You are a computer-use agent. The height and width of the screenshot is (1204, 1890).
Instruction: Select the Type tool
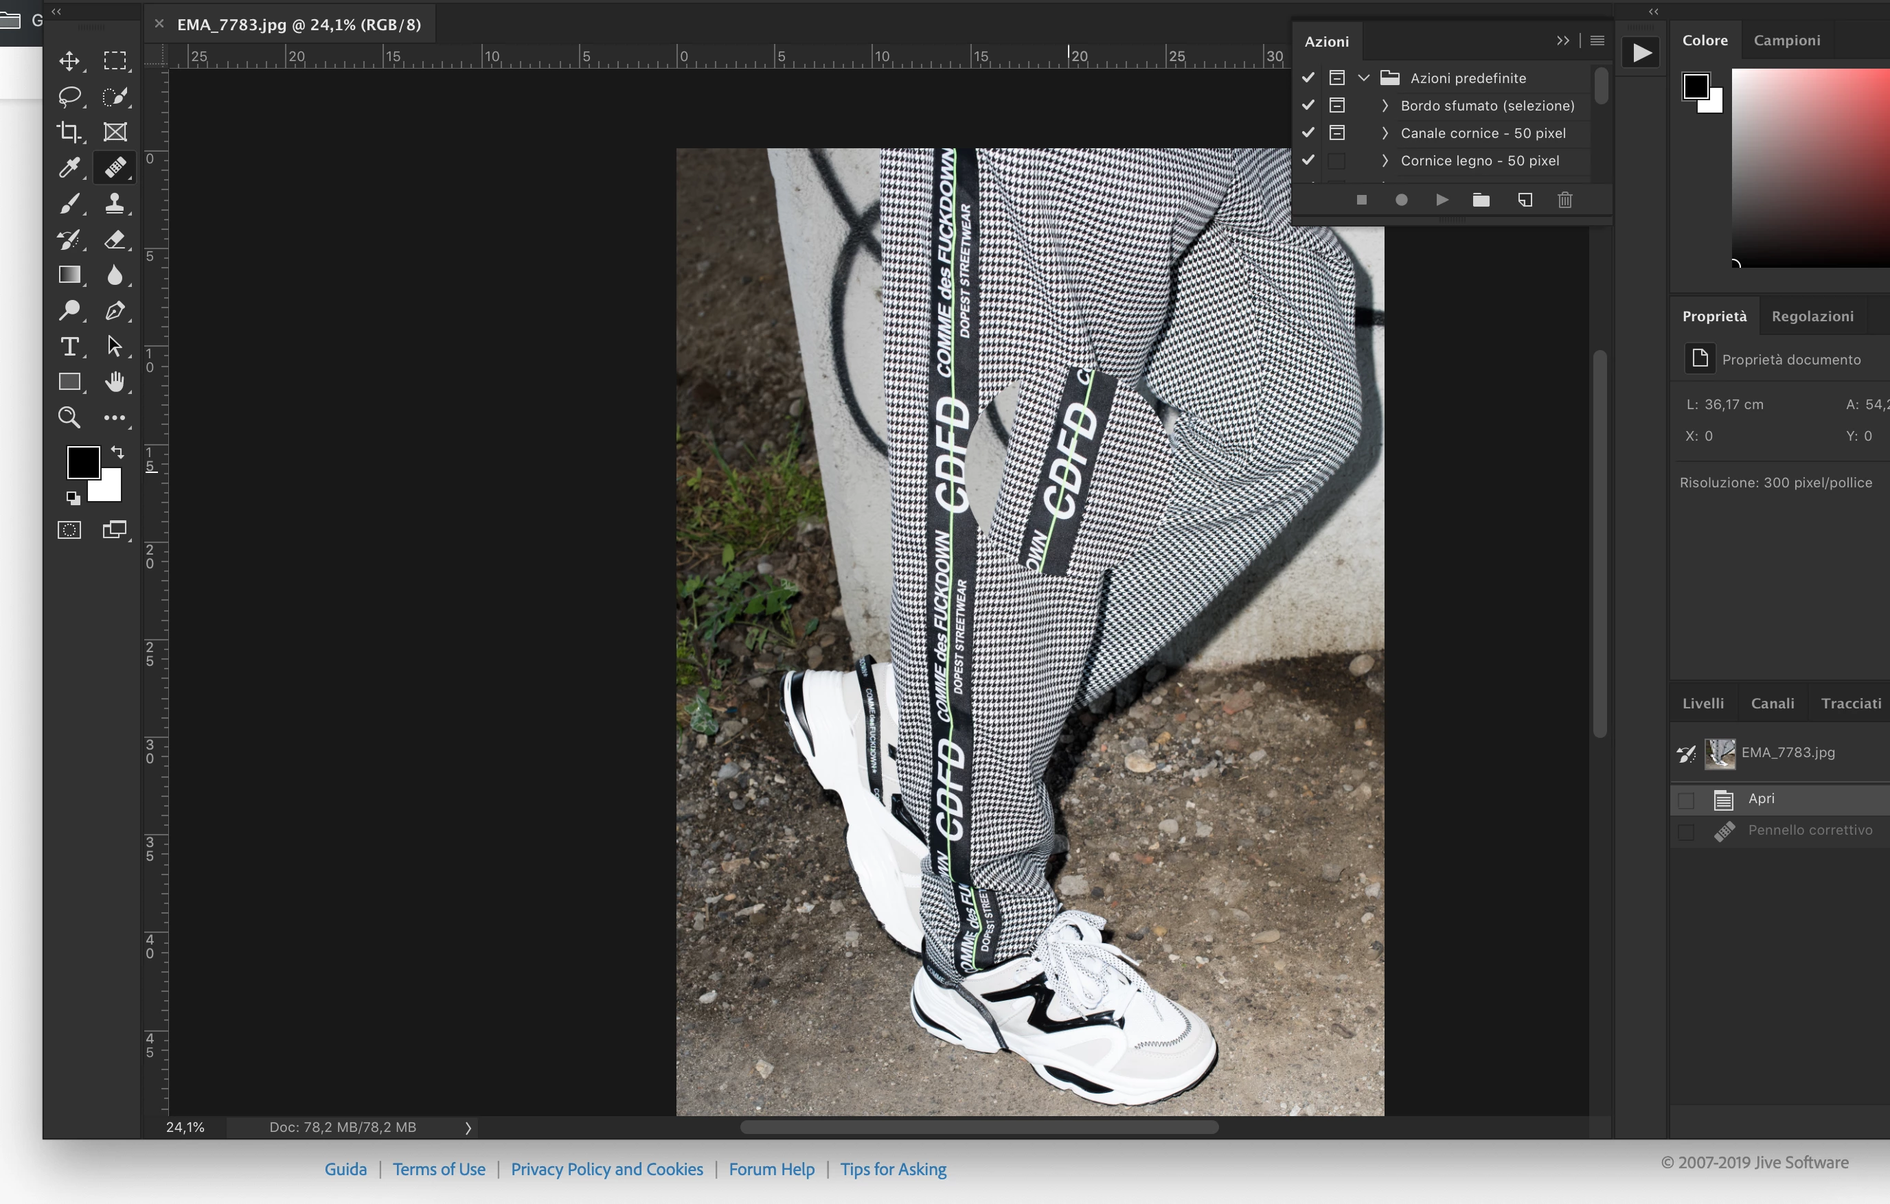[x=69, y=346]
